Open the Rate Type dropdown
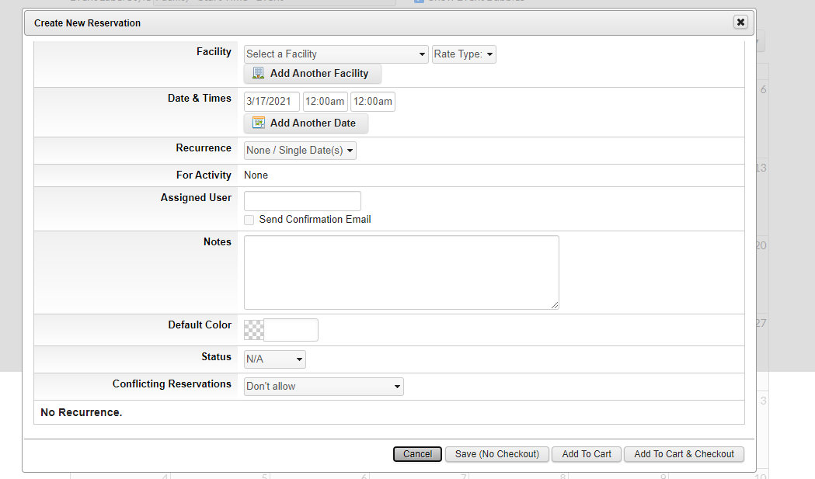 click(464, 54)
